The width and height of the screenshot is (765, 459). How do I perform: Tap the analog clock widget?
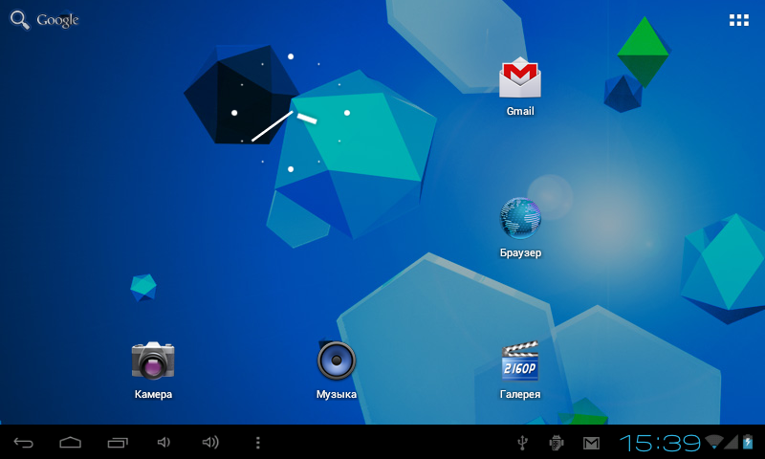(x=291, y=113)
